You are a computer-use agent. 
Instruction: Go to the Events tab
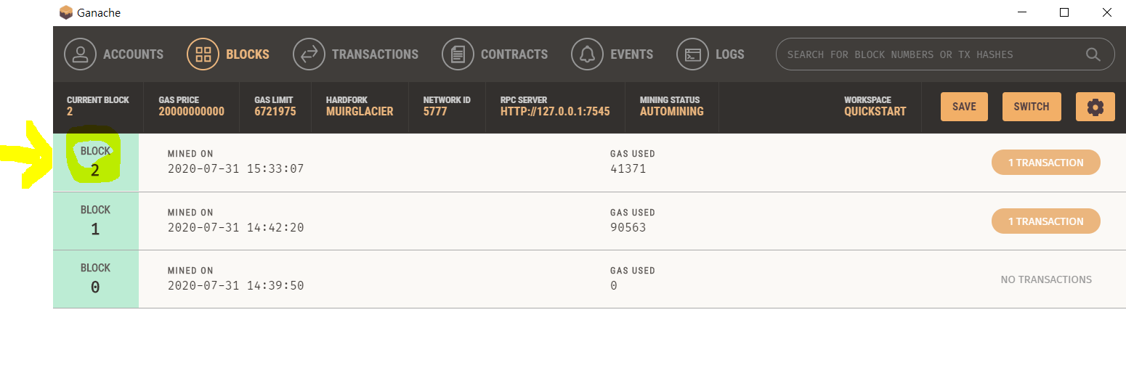[612, 54]
